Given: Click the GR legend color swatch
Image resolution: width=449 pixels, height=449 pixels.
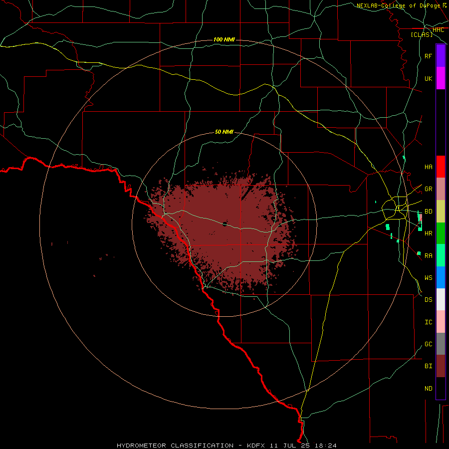Looking at the screenshot, I should 441,189.
